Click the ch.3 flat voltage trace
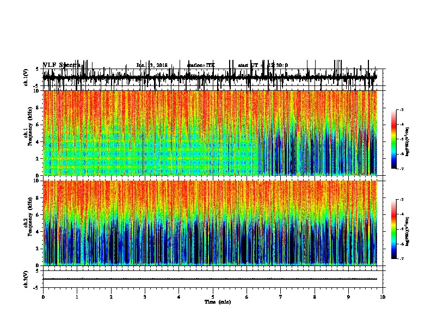The image size is (431, 333). 210,279
